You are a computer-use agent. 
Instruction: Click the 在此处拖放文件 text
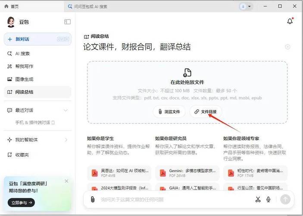[187, 82]
